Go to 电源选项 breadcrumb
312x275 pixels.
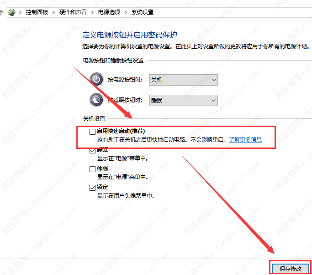[x=109, y=12]
